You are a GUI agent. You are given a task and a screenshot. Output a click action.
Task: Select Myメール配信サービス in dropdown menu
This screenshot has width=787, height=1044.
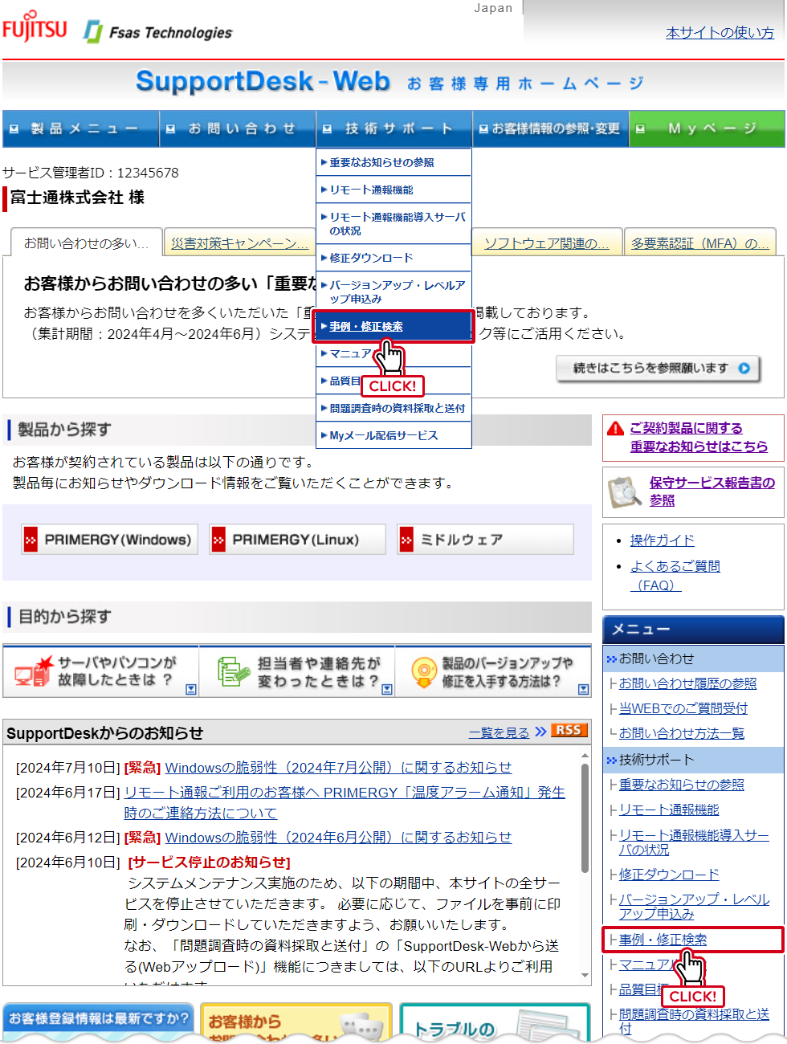point(393,435)
